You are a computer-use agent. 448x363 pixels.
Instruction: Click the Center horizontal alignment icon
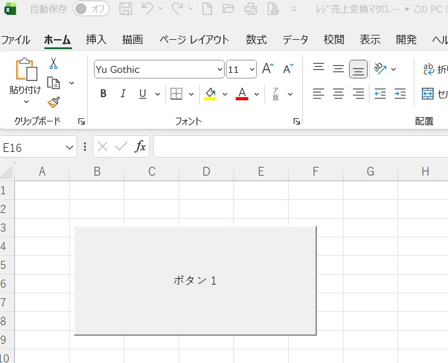click(338, 94)
